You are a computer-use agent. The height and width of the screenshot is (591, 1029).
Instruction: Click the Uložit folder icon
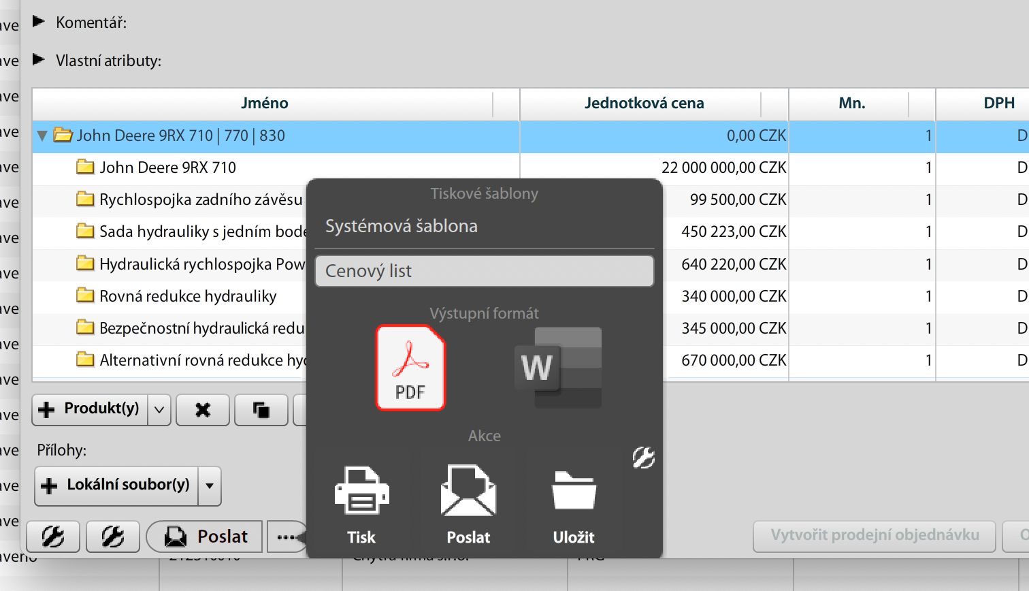[574, 490]
